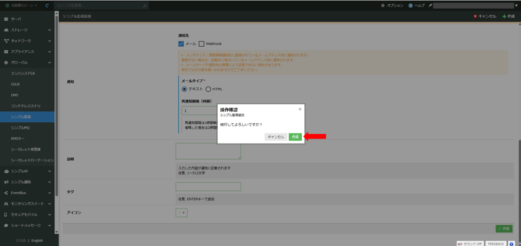The image size is (521, 246).
Task: Uncheck the メール notification checkbox
Action: [x=181, y=44]
